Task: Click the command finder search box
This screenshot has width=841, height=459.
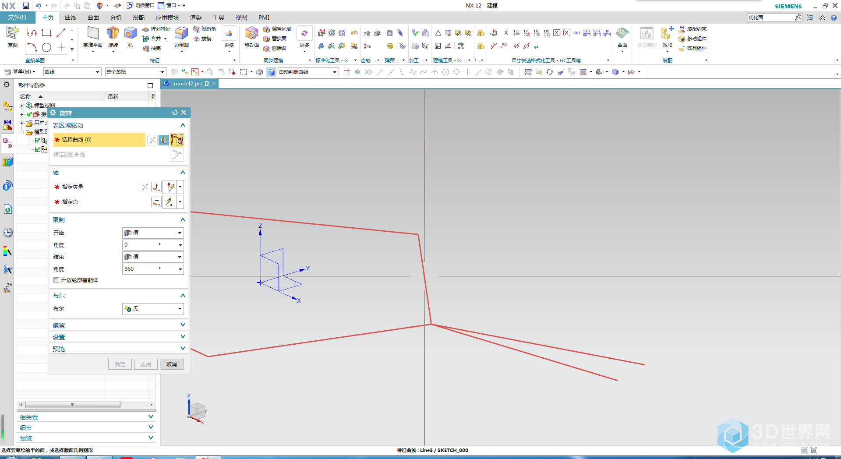Action: [775, 18]
